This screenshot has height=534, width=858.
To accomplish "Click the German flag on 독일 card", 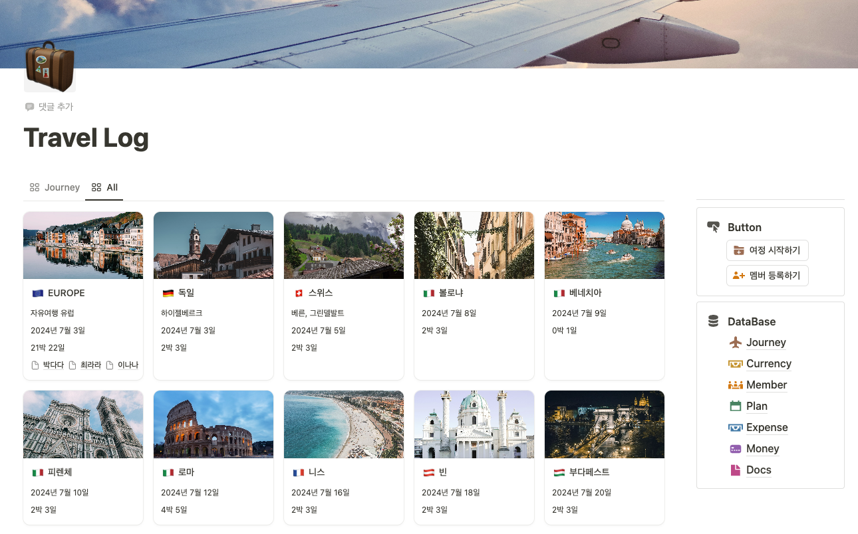I will [168, 293].
